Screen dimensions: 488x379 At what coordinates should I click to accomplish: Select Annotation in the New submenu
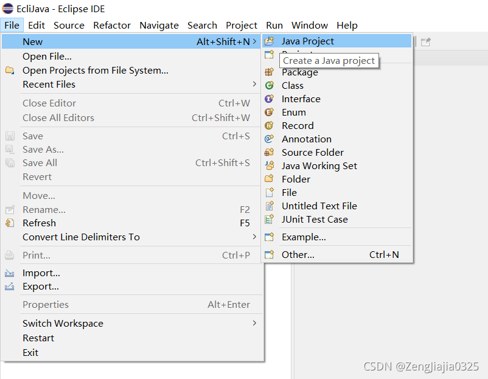point(336,139)
